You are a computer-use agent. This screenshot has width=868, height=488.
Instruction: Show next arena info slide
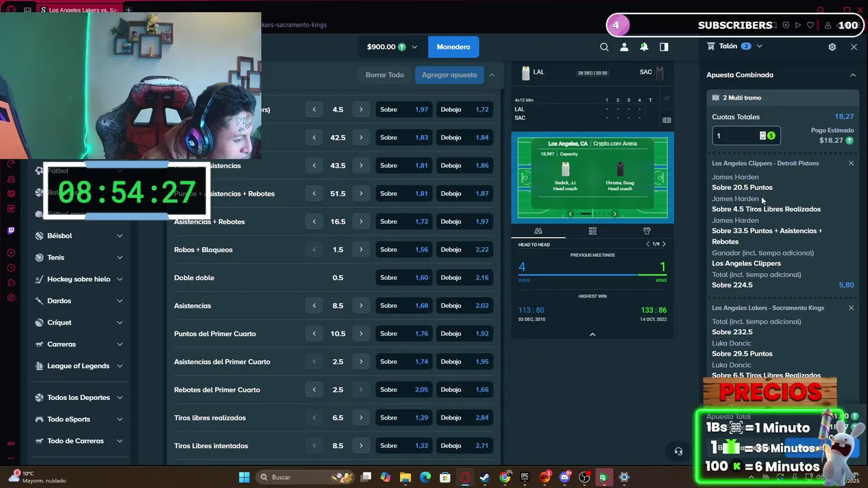pos(614,214)
